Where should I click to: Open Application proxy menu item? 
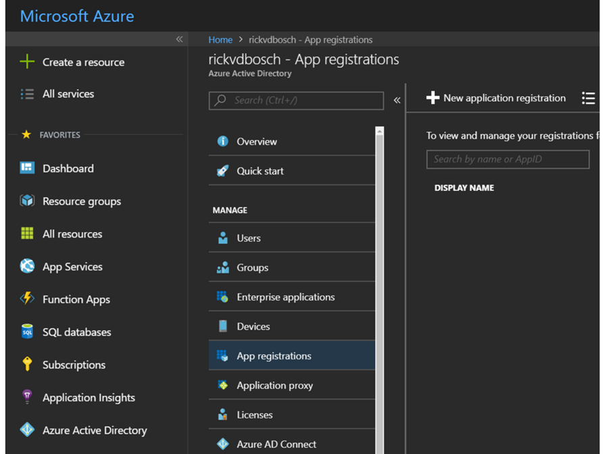tap(292, 385)
